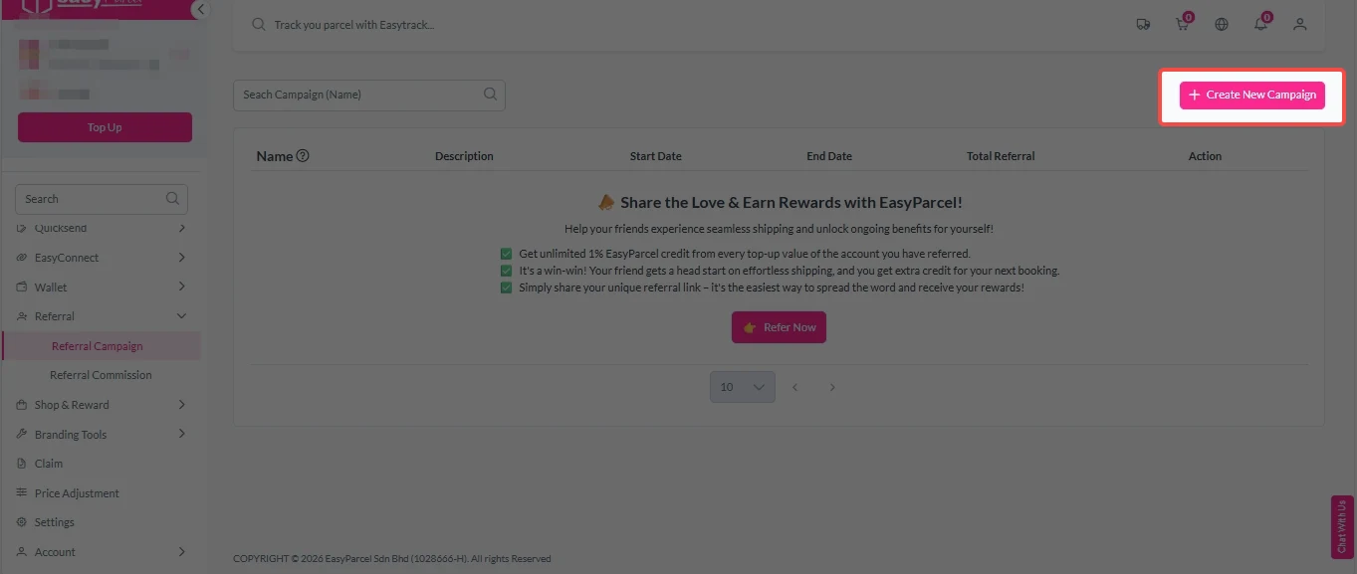This screenshot has width=1357, height=574.
Task: Click the first green checkmark box
Action: click(507, 254)
